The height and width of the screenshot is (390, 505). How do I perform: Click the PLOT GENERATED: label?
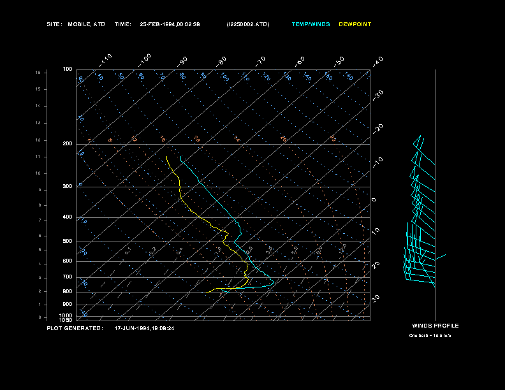click(75, 328)
